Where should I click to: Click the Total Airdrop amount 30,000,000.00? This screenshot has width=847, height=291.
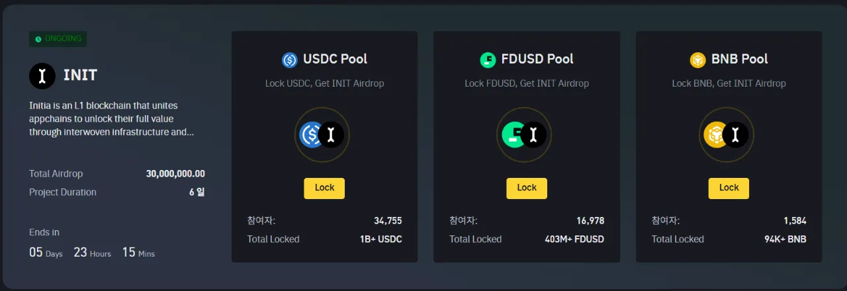click(175, 174)
